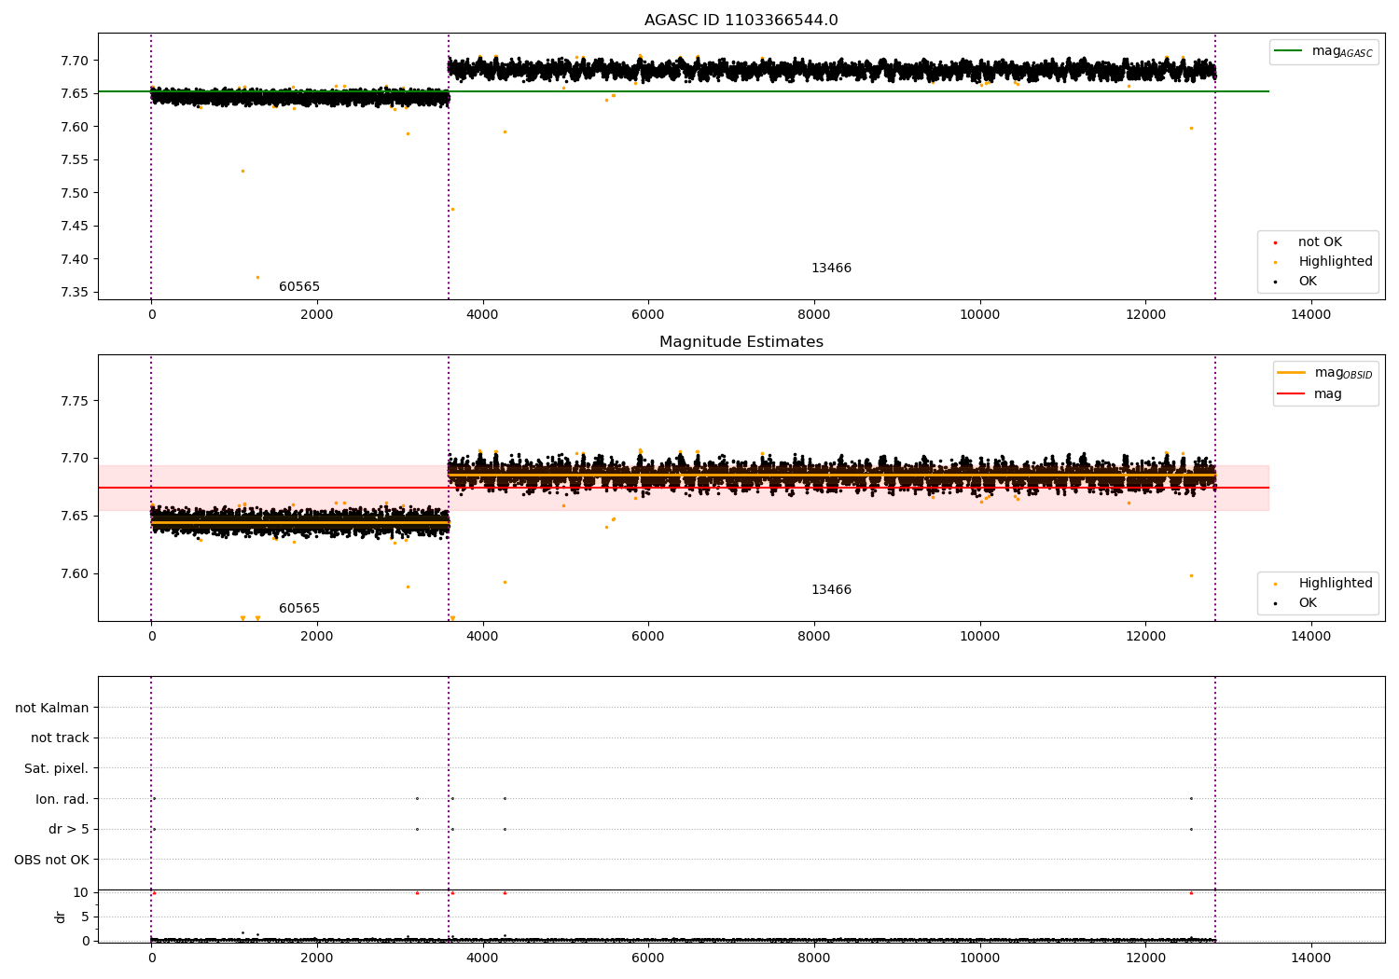Viewport: 1399px width, 979px height.
Task: Click the '7.35' y-axis tick label
Action: click(75, 293)
